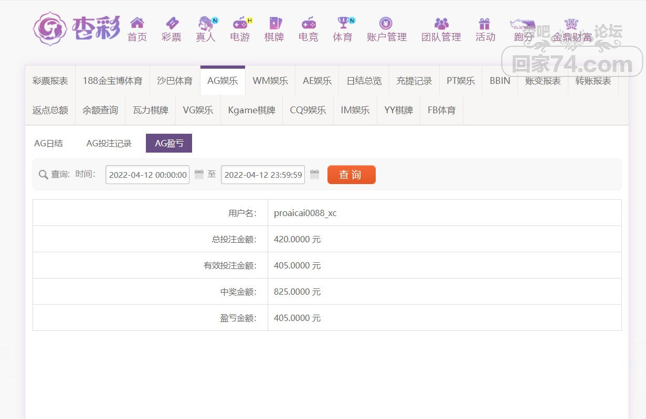Open end date calendar picker icon
This screenshot has height=419, width=646.
pyautogui.click(x=314, y=174)
